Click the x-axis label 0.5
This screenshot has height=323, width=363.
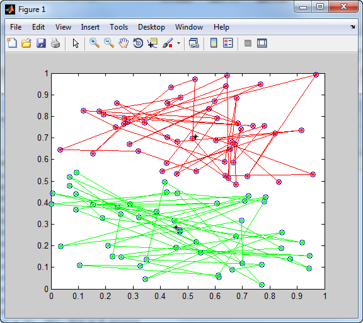pos(188,296)
